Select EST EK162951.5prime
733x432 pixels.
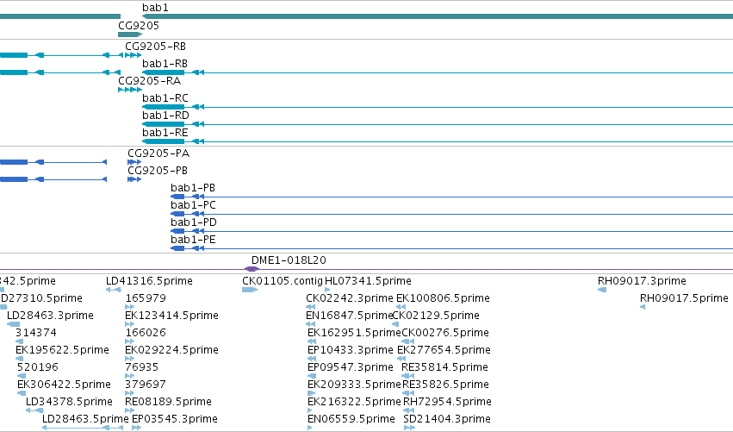(x=354, y=333)
